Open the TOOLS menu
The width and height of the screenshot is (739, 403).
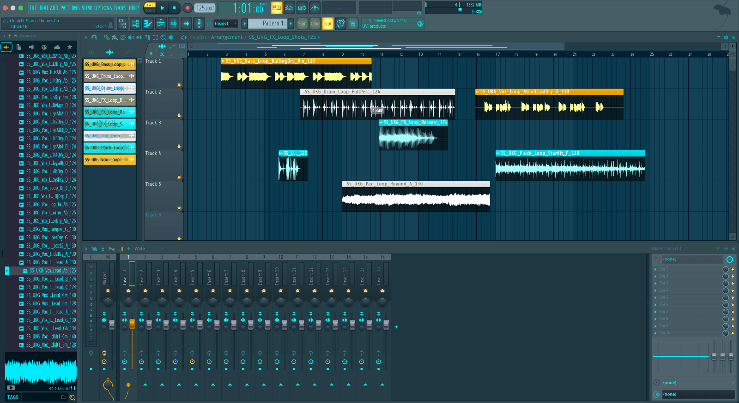tap(120, 8)
